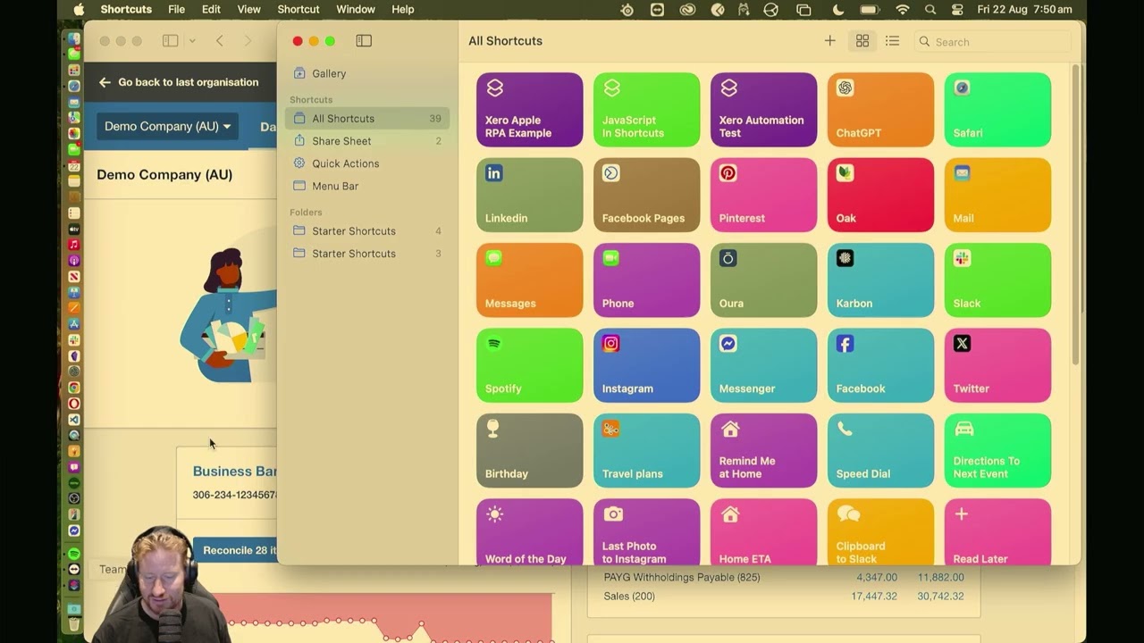Click Reconcile items button in Xero window

235,550
